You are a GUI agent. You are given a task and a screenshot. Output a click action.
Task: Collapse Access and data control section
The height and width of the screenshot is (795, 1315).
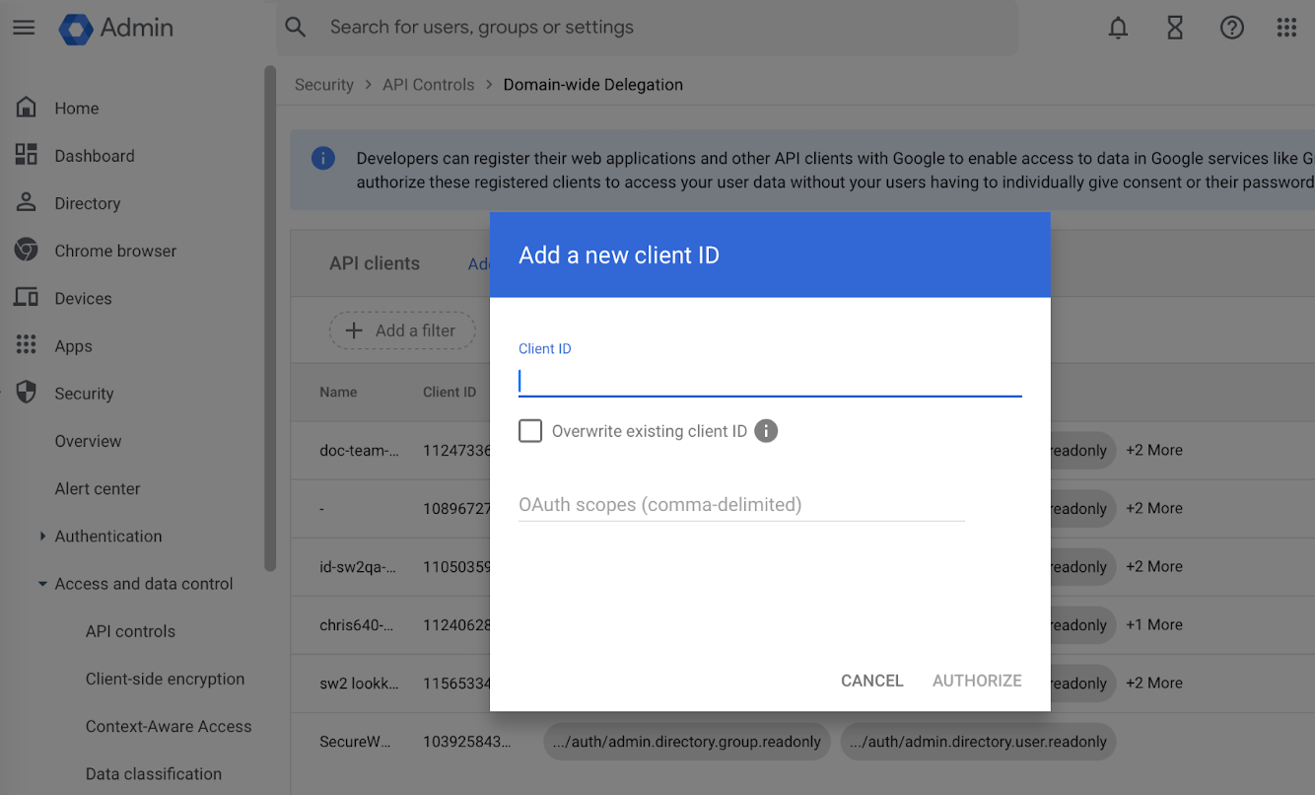42,584
